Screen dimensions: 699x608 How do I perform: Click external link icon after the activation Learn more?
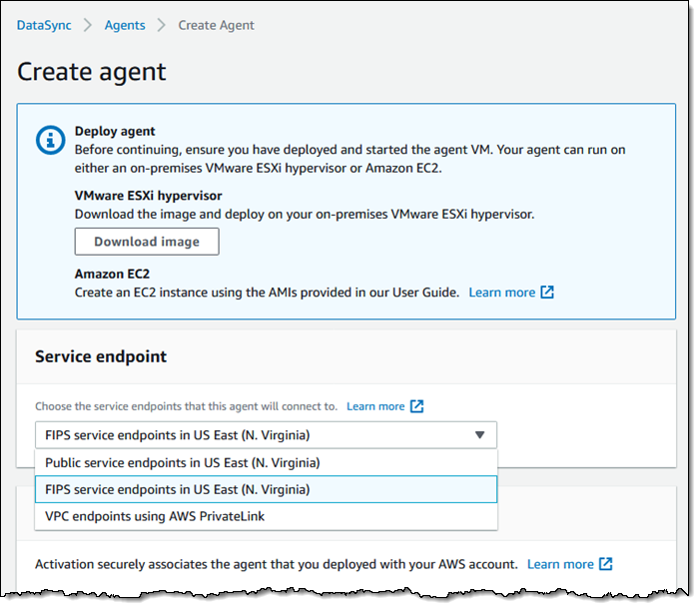(606, 564)
